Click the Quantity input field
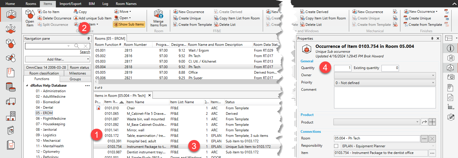The width and height of the screenshot is (458, 158). (342, 68)
